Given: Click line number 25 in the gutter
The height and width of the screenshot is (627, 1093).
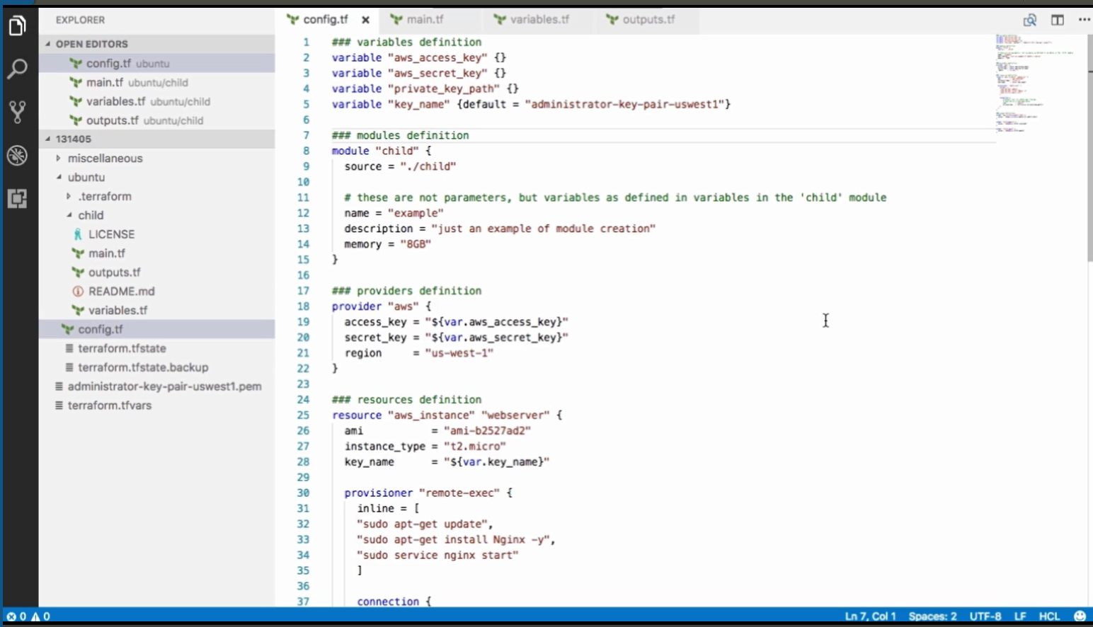Looking at the screenshot, I should tap(303, 415).
